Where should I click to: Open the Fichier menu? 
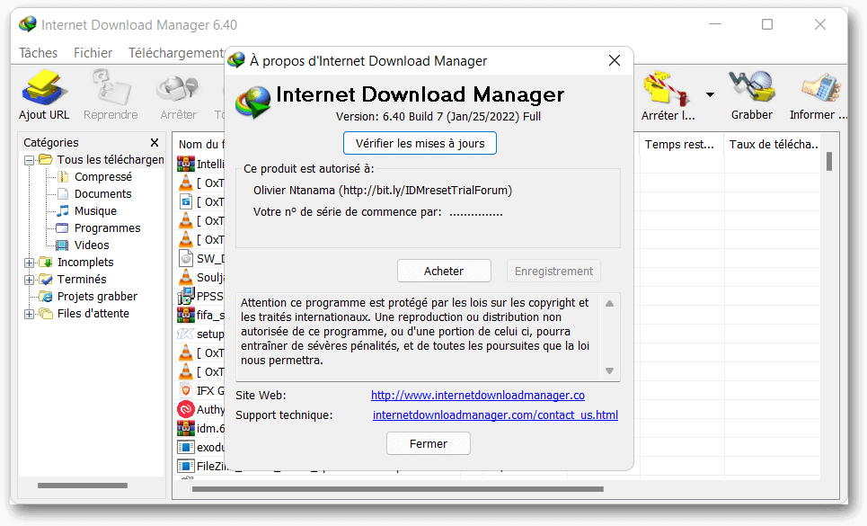(93, 52)
